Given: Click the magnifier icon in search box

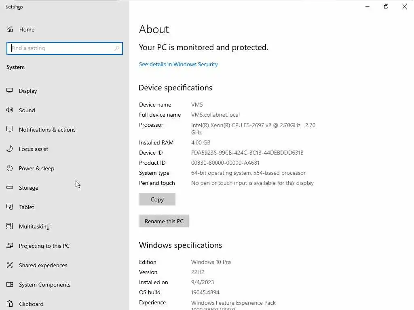Looking at the screenshot, I should [117, 48].
